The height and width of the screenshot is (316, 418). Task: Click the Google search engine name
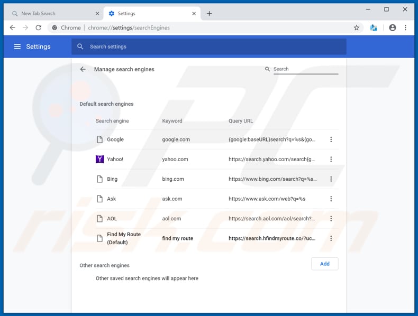[115, 140]
